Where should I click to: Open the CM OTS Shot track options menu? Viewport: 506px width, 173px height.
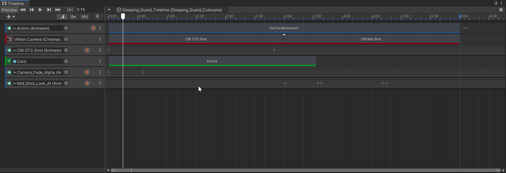point(100,50)
